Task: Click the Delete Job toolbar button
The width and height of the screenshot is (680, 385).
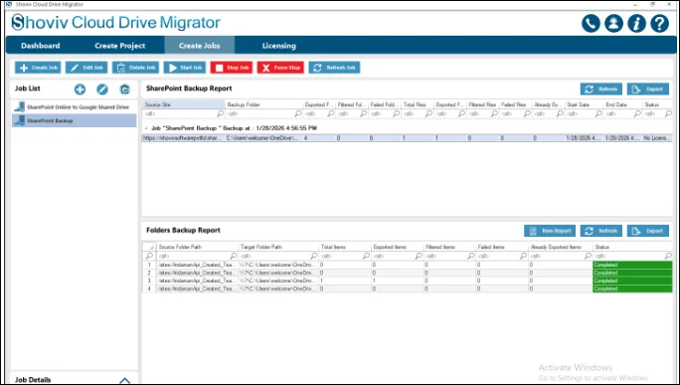Action: coord(136,68)
